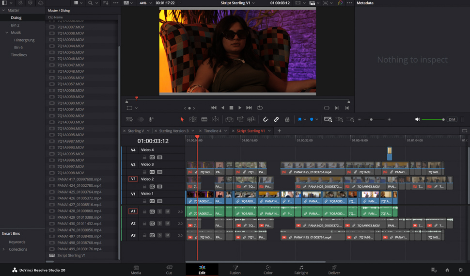Toggle the Linked Selection chain icon
The width and height of the screenshot is (470, 276).
276,119
